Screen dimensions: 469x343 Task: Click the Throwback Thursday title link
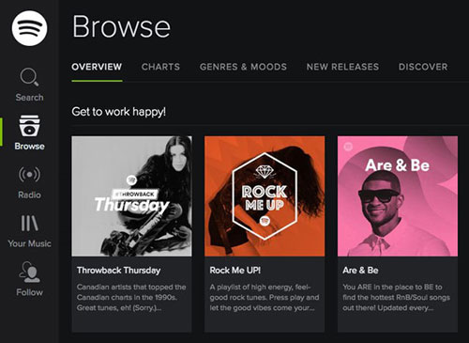pyautogui.click(x=119, y=271)
